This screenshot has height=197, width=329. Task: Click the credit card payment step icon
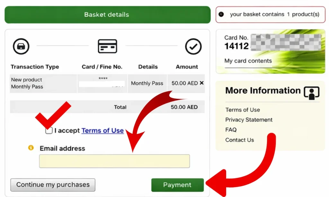[x=107, y=46]
